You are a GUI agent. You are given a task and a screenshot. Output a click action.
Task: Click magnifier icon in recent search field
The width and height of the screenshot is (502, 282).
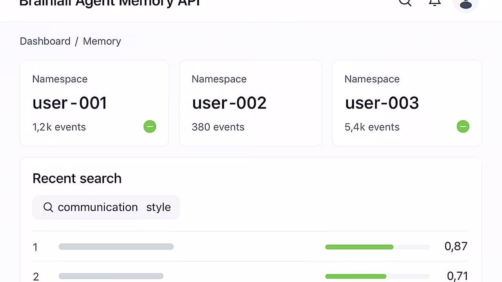tap(48, 207)
